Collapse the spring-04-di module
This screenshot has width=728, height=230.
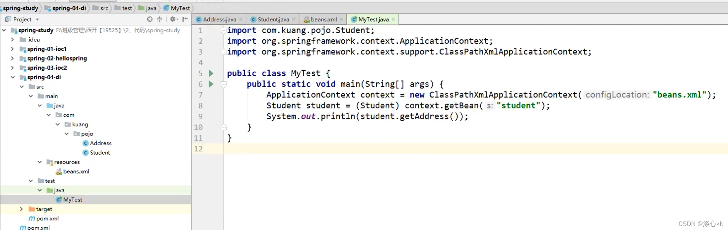(12, 77)
